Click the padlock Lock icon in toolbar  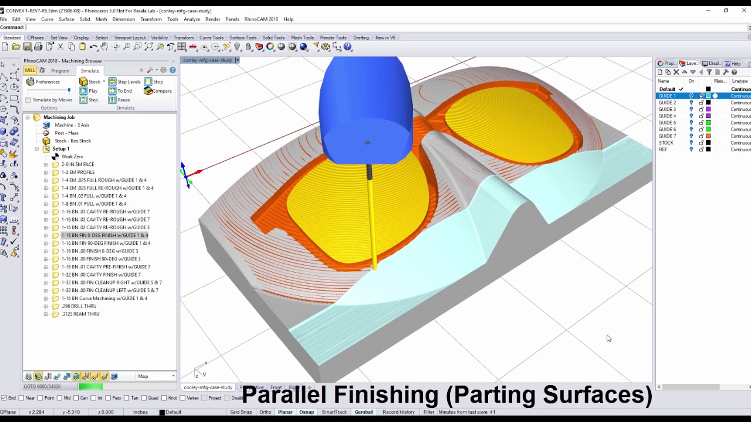click(248, 47)
